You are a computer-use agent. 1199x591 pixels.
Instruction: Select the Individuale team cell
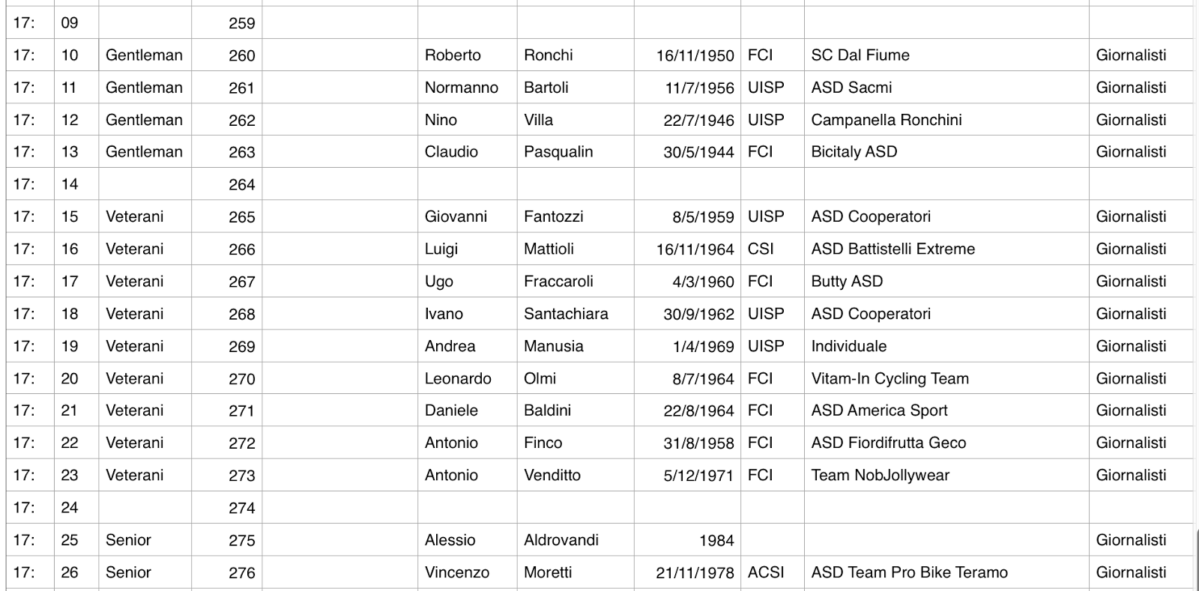[x=946, y=345]
